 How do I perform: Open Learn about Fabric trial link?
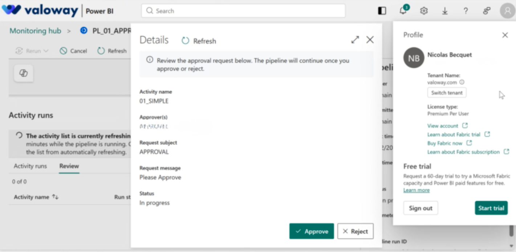click(459, 135)
